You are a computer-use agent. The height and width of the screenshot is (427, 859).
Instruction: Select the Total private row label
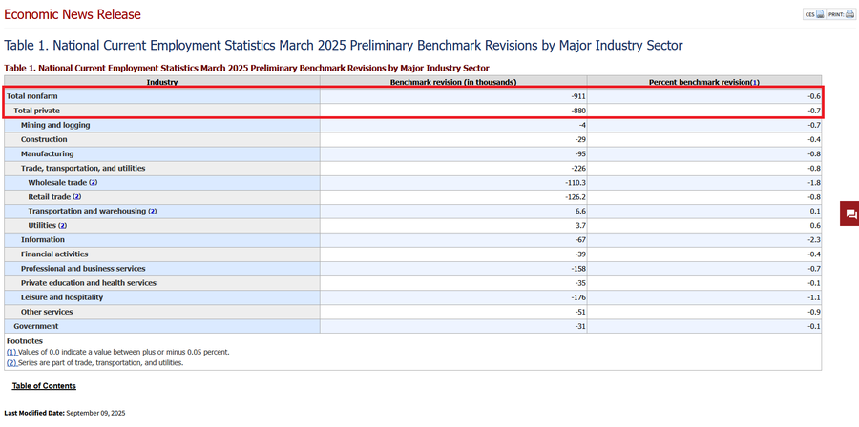point(36,111)
